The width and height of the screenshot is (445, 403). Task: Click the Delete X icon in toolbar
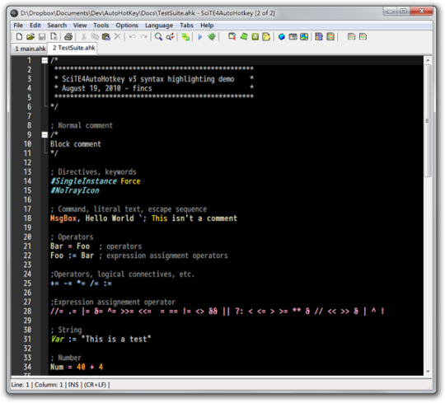(x=118, y=36)
